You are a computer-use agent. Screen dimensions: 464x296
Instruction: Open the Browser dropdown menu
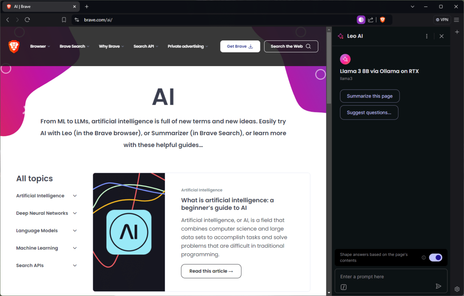pyautogui.click(x=40, y=46)
